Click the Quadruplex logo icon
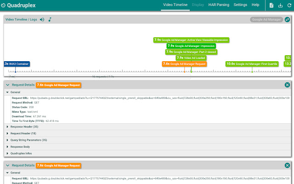The height and width of the screenshot is (184, 294). [3, 5]
